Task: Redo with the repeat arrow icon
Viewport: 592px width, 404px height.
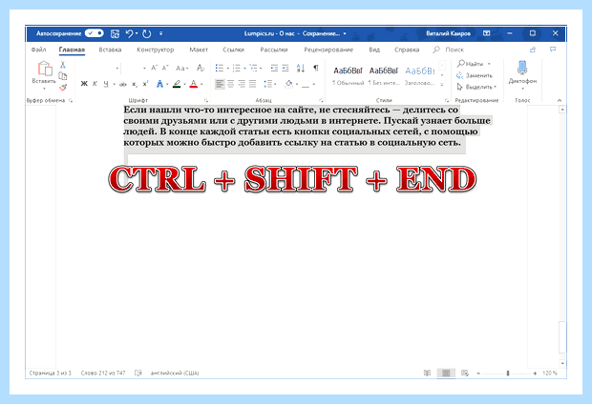Action: [x=146, y=33]
